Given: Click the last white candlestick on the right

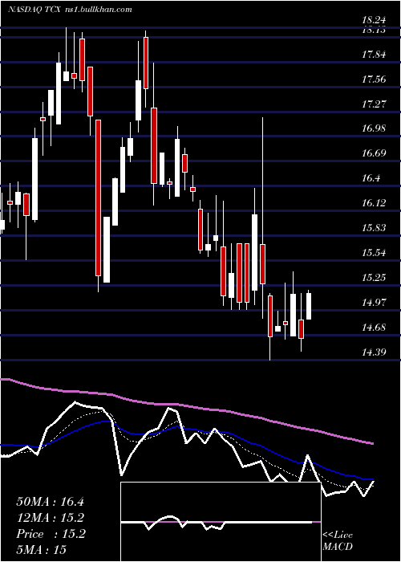Looking at the screenshot, I should point(309,306).
